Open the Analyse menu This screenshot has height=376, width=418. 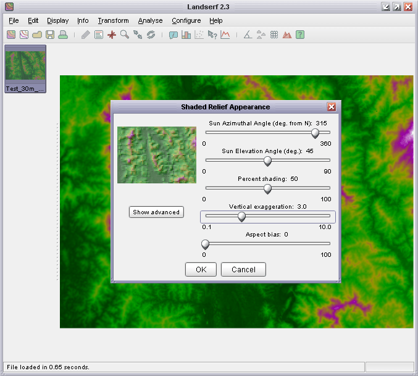click(151, 20)
